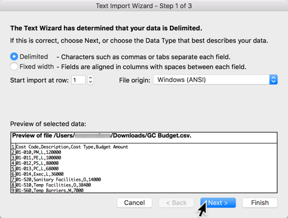Click the Fixed width label text
This screenshot has width=288, height=218.
click(x=37, y=67)
